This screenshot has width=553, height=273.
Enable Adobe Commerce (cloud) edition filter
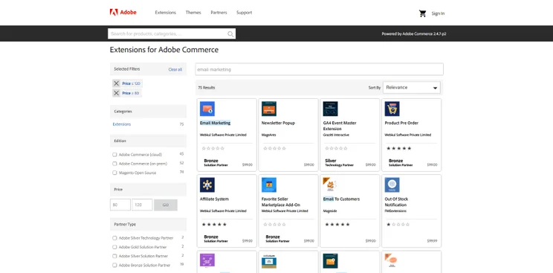pos(114,155)
